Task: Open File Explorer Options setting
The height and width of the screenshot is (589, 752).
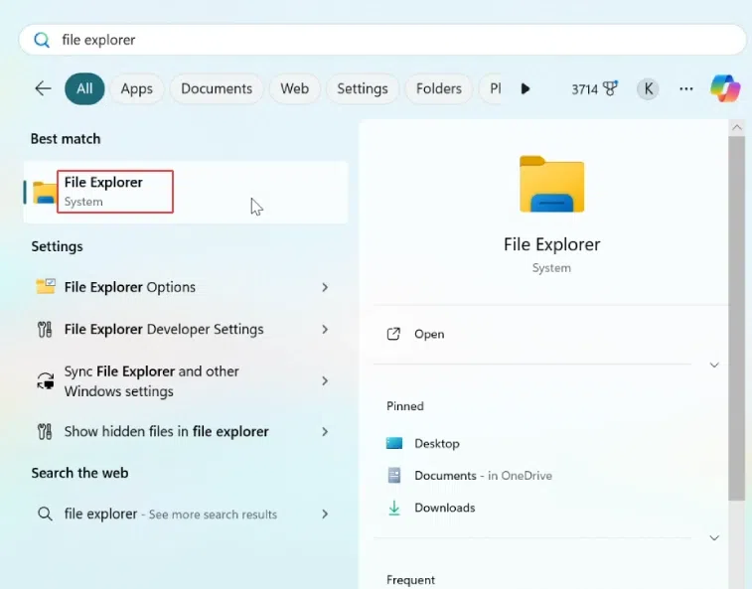Action: [x=184, y=287]
